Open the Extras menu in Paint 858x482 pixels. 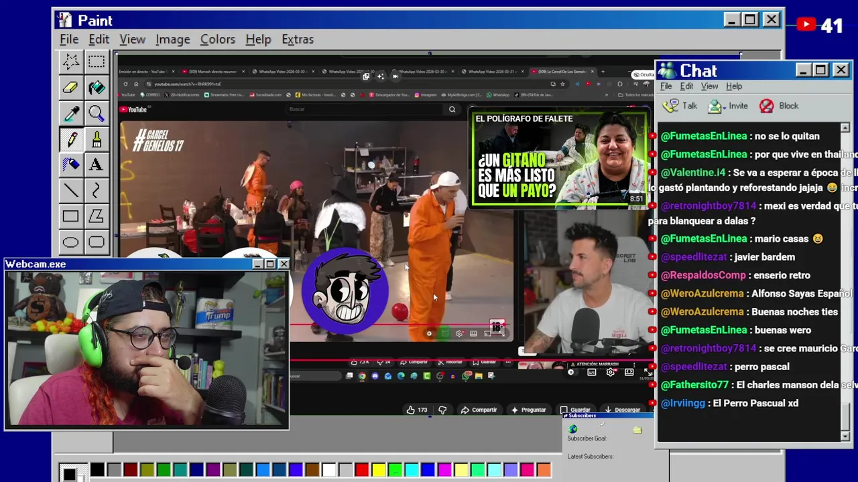[298, 39]
